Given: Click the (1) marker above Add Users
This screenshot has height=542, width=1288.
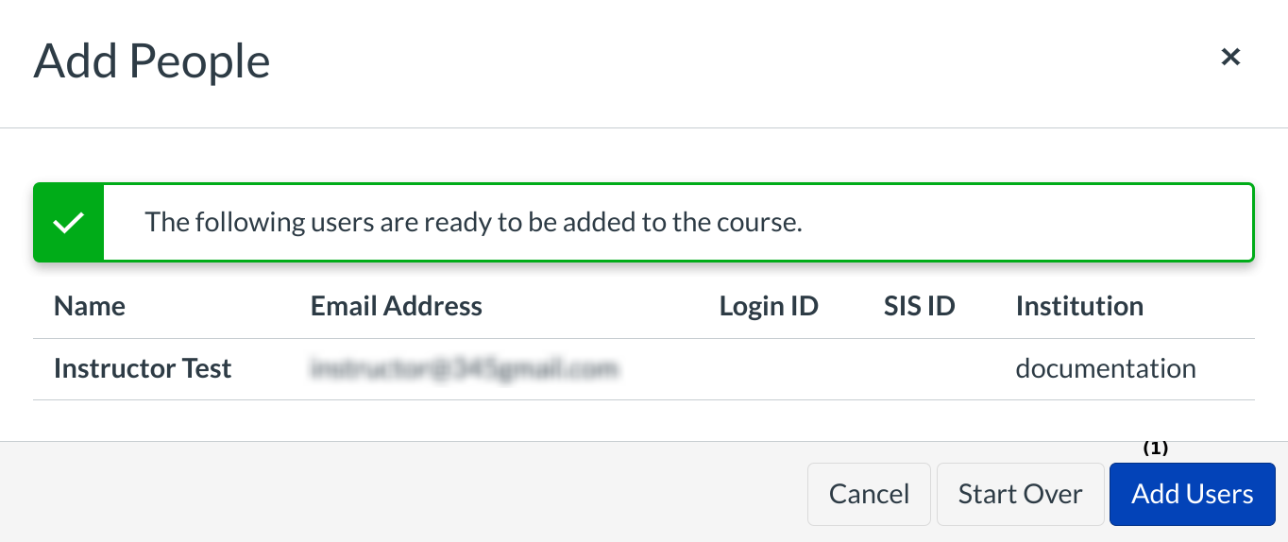Looking at the screenshot, I should point(1156,449).
